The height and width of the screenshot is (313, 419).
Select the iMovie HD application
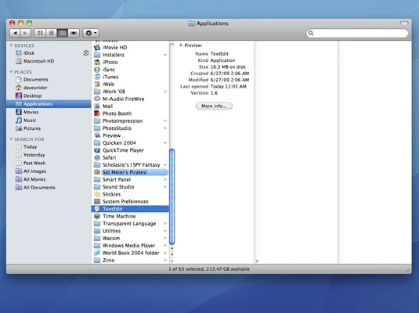[131, 48]
